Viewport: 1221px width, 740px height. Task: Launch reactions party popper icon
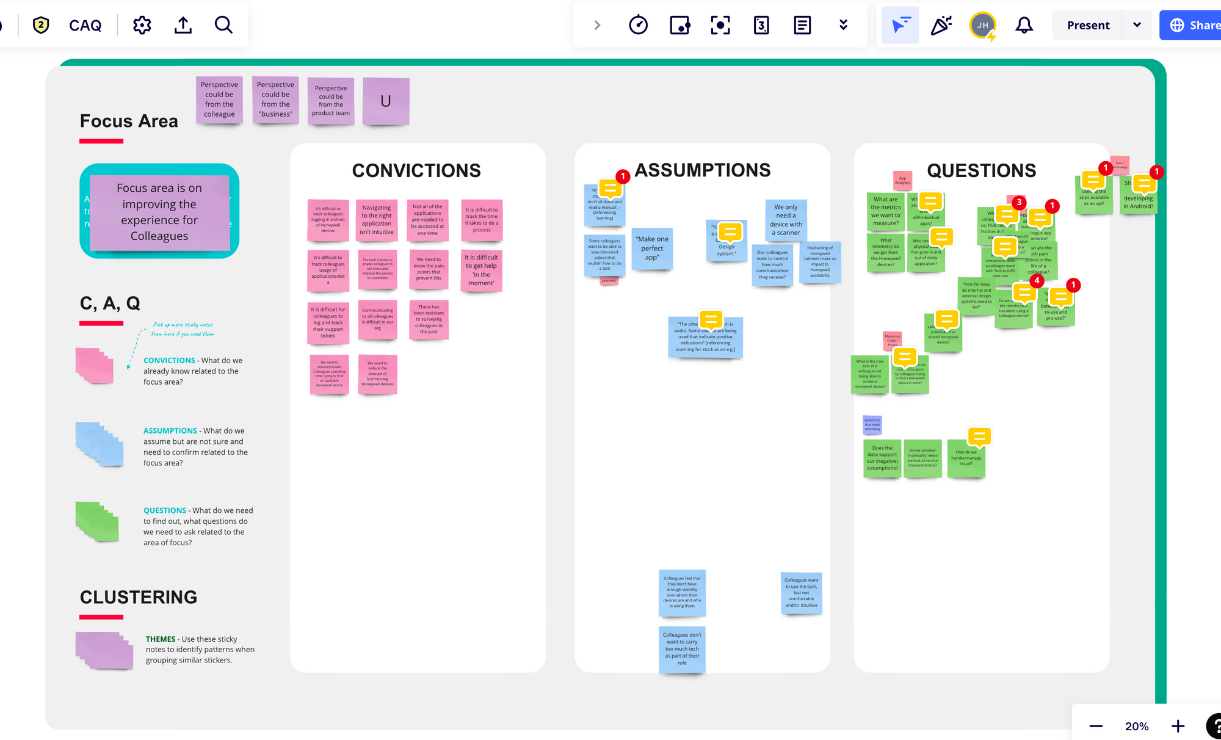point(941,25)
